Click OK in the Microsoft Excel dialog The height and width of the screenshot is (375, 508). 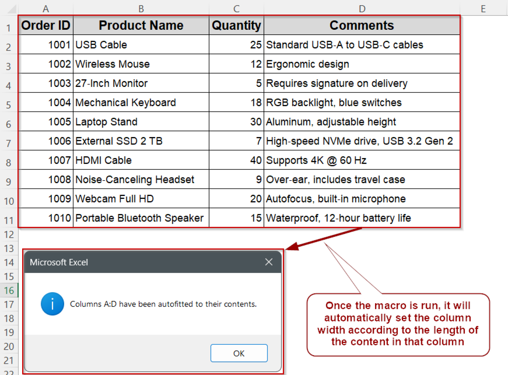coord(239,353)
